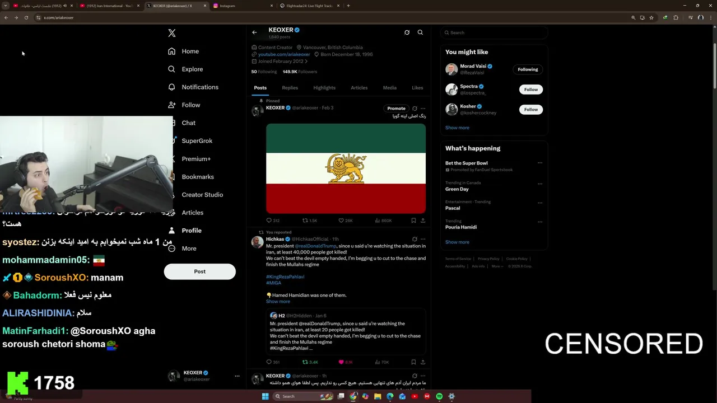
Task: Open Explore in X sidebar
Action: [186, 69]
